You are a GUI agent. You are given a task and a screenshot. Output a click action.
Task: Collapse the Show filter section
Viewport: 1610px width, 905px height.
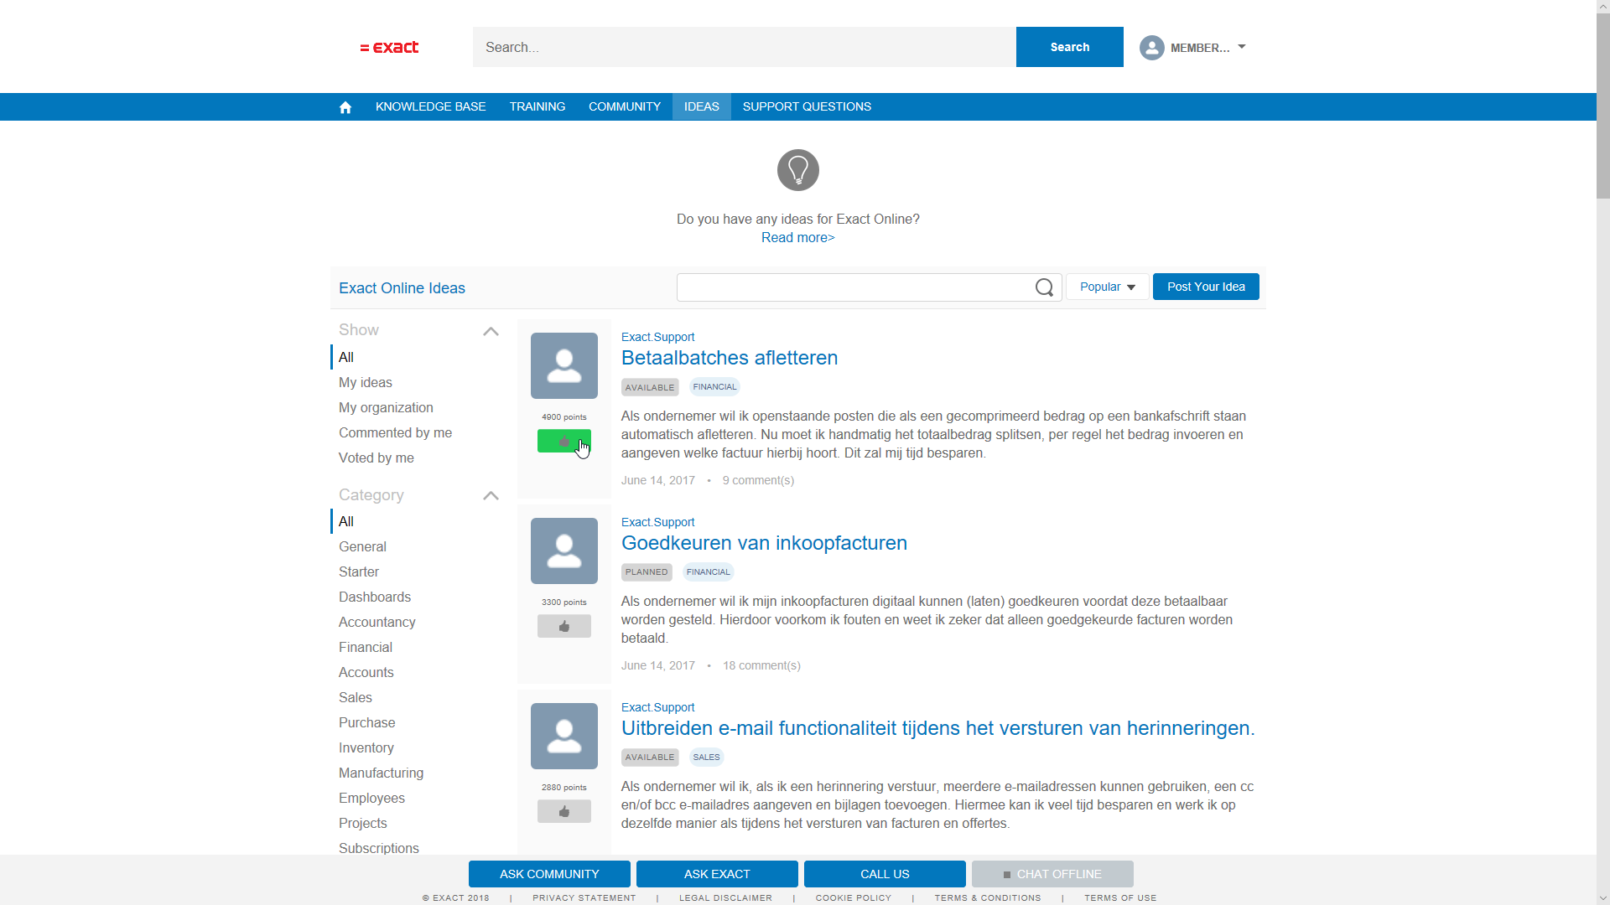pos(491,331)
